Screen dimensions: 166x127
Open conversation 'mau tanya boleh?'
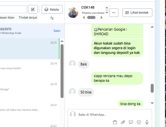pos(30,69)
